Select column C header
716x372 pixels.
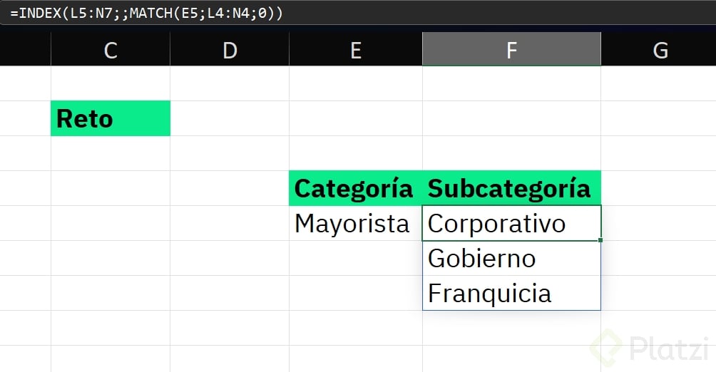pos(111,50)
